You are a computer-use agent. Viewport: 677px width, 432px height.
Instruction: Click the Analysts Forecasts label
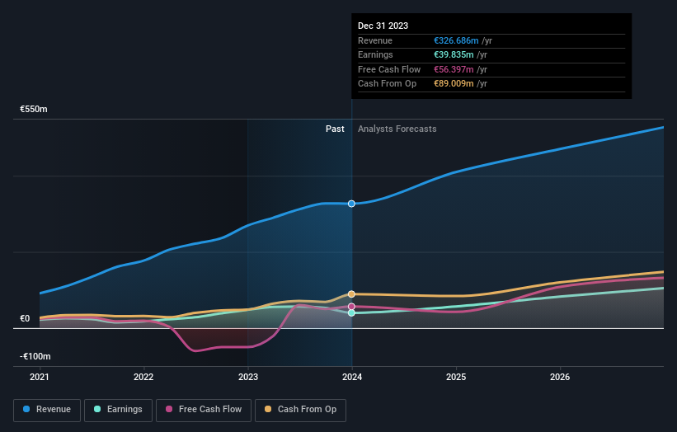[397, 129]
